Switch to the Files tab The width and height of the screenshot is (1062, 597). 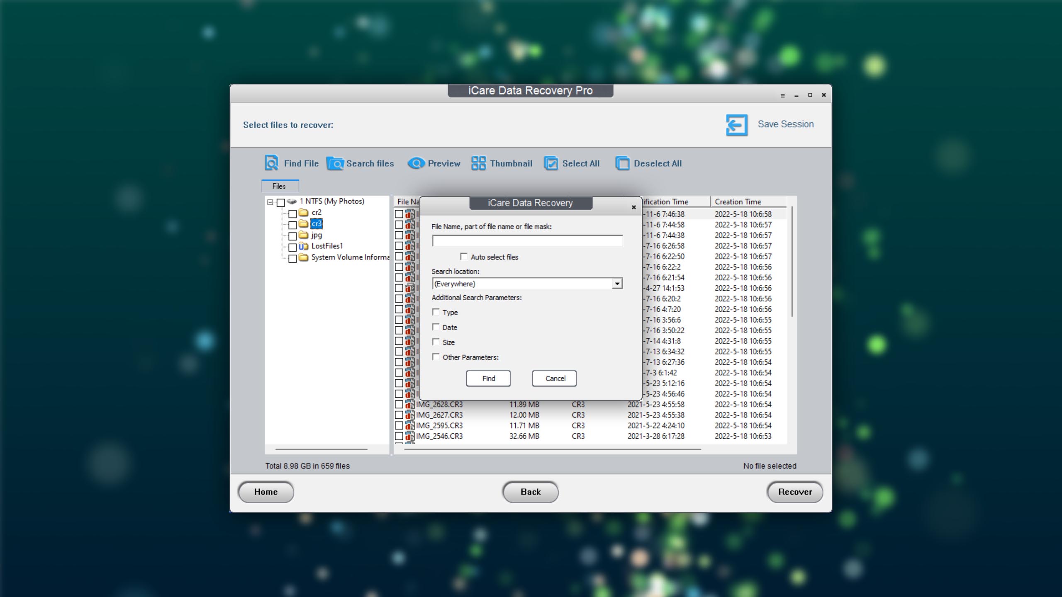pos(279,186)
